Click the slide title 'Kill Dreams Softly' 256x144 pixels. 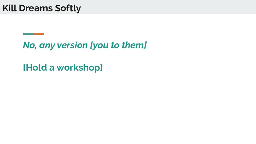coord(42,8)
